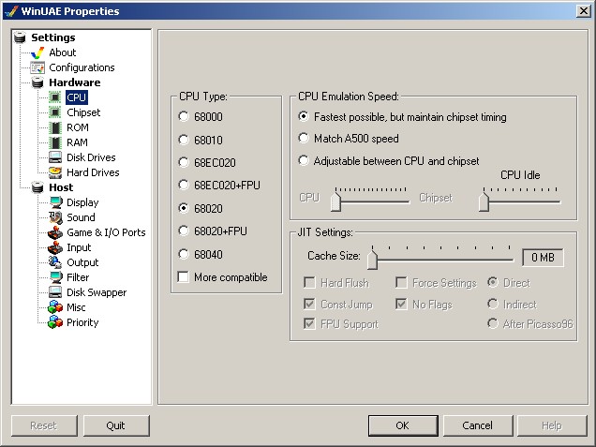
Task: Toggle the Const Jump checkbox
Action: point(309,304)
